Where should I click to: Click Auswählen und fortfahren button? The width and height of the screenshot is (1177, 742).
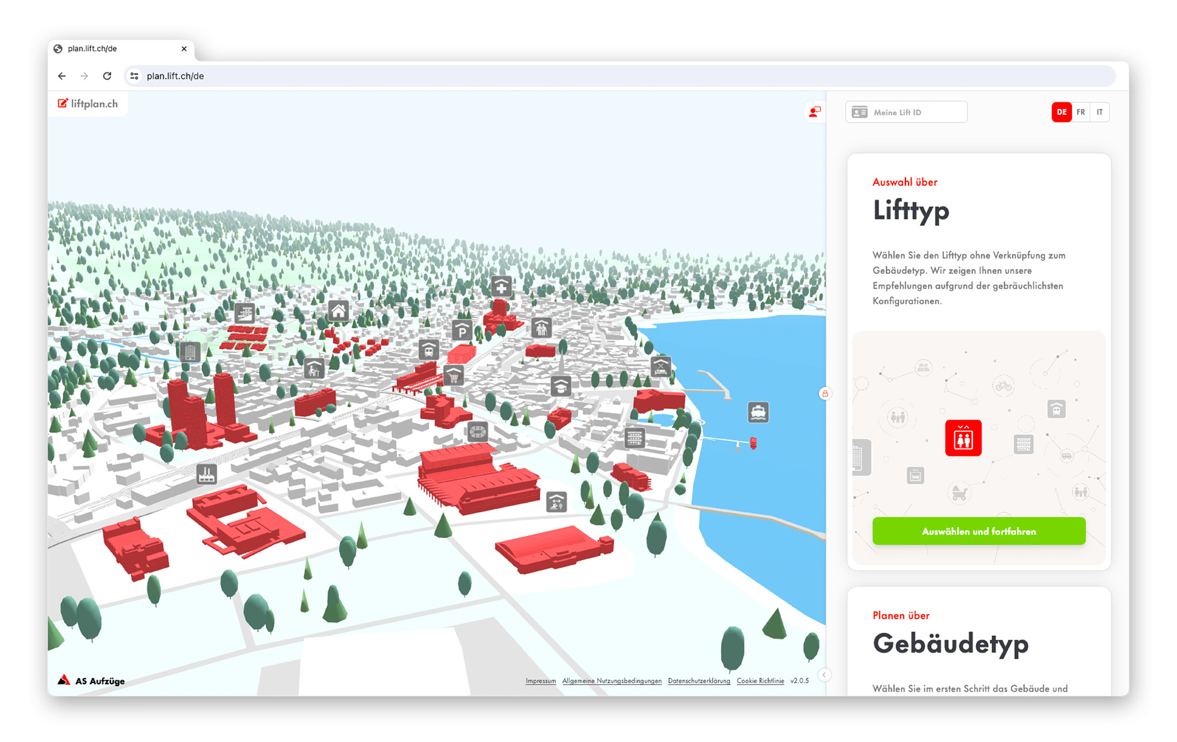(x=978, y=531)
